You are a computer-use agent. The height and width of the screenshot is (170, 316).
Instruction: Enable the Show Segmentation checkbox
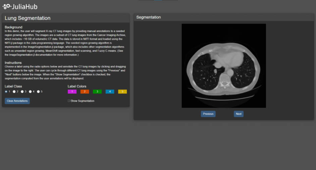pos(69,101)
